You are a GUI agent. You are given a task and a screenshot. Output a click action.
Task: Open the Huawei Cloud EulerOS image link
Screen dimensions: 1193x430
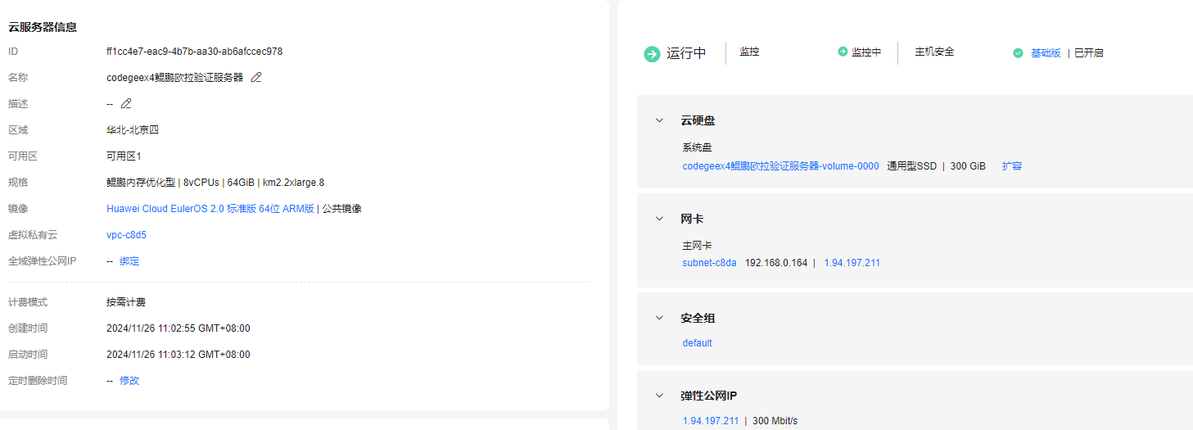(210, 209)
